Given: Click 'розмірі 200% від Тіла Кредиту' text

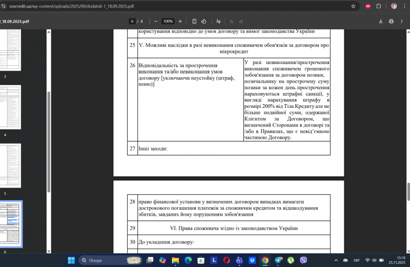Looking at the screenshot, I should pos(280,106).
